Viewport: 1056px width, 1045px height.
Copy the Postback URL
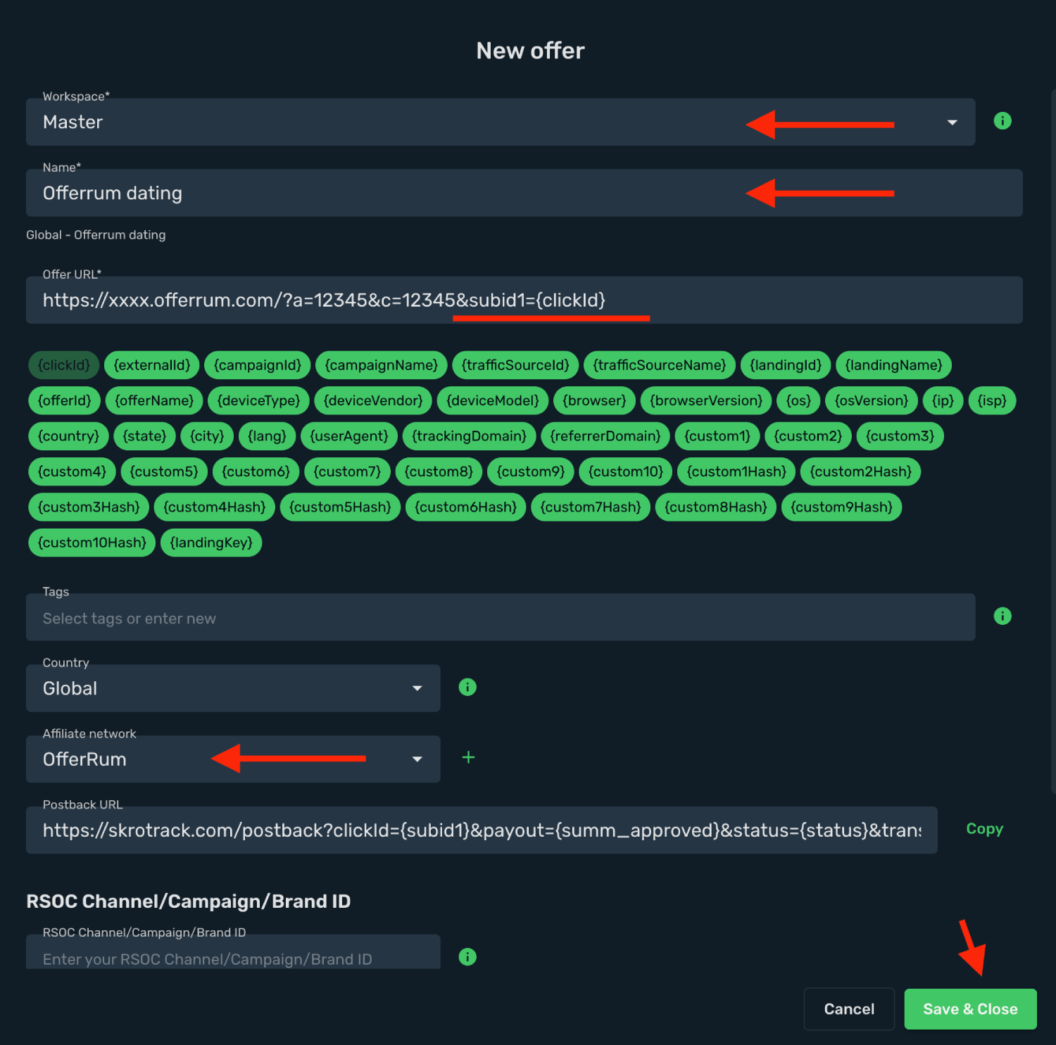984,829
